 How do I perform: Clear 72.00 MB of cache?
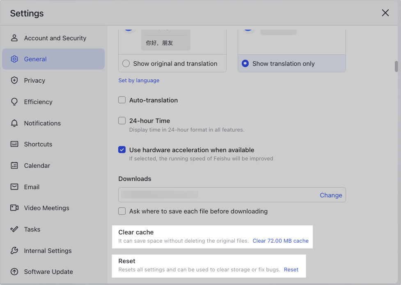pyautogui.click(x=281, y=241)
